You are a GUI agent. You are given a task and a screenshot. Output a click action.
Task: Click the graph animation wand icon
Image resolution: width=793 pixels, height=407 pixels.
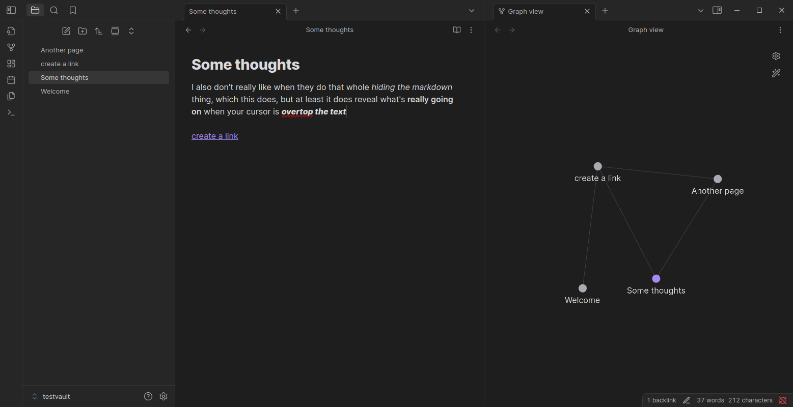coord(776,73)
